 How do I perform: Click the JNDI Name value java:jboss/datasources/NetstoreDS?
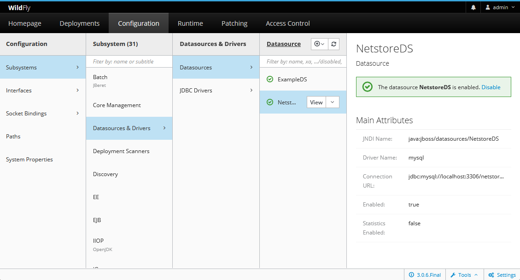click(x=453, y=139)
